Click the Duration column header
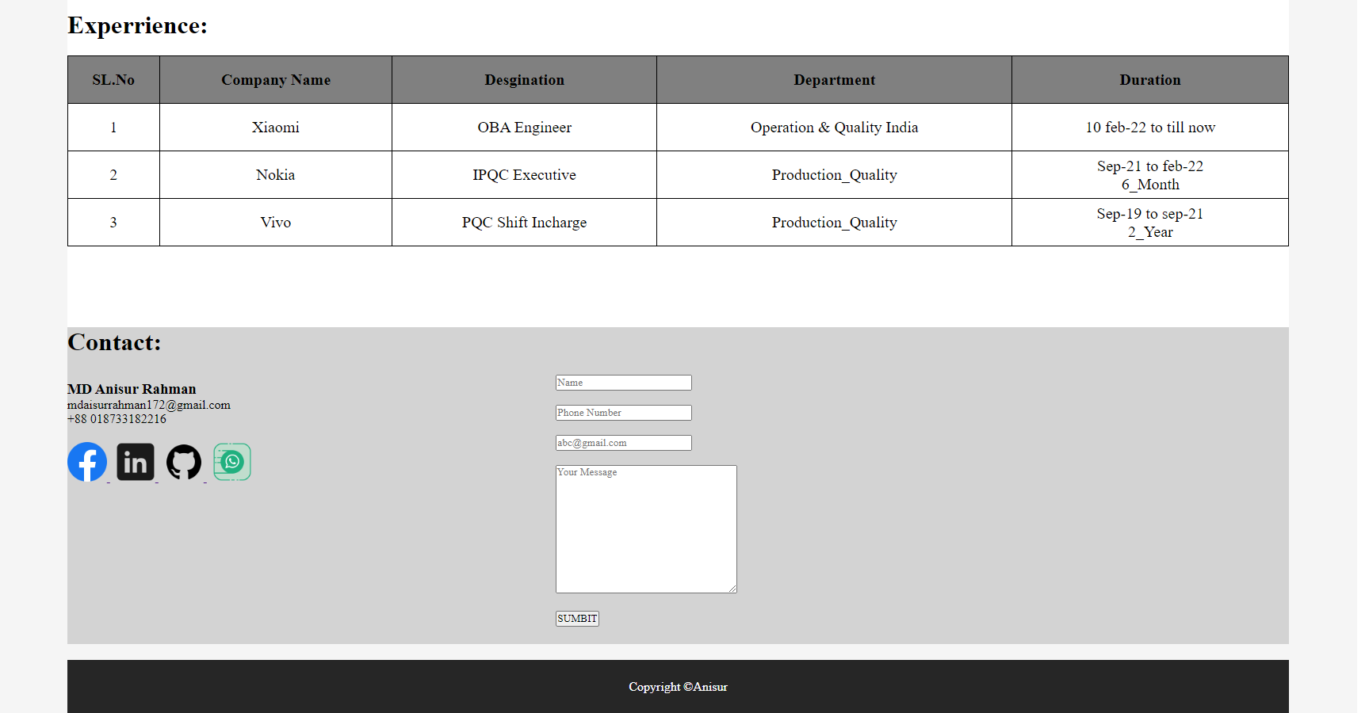The height and width of the screenshot is (713, 1369). coord(1150,80)
